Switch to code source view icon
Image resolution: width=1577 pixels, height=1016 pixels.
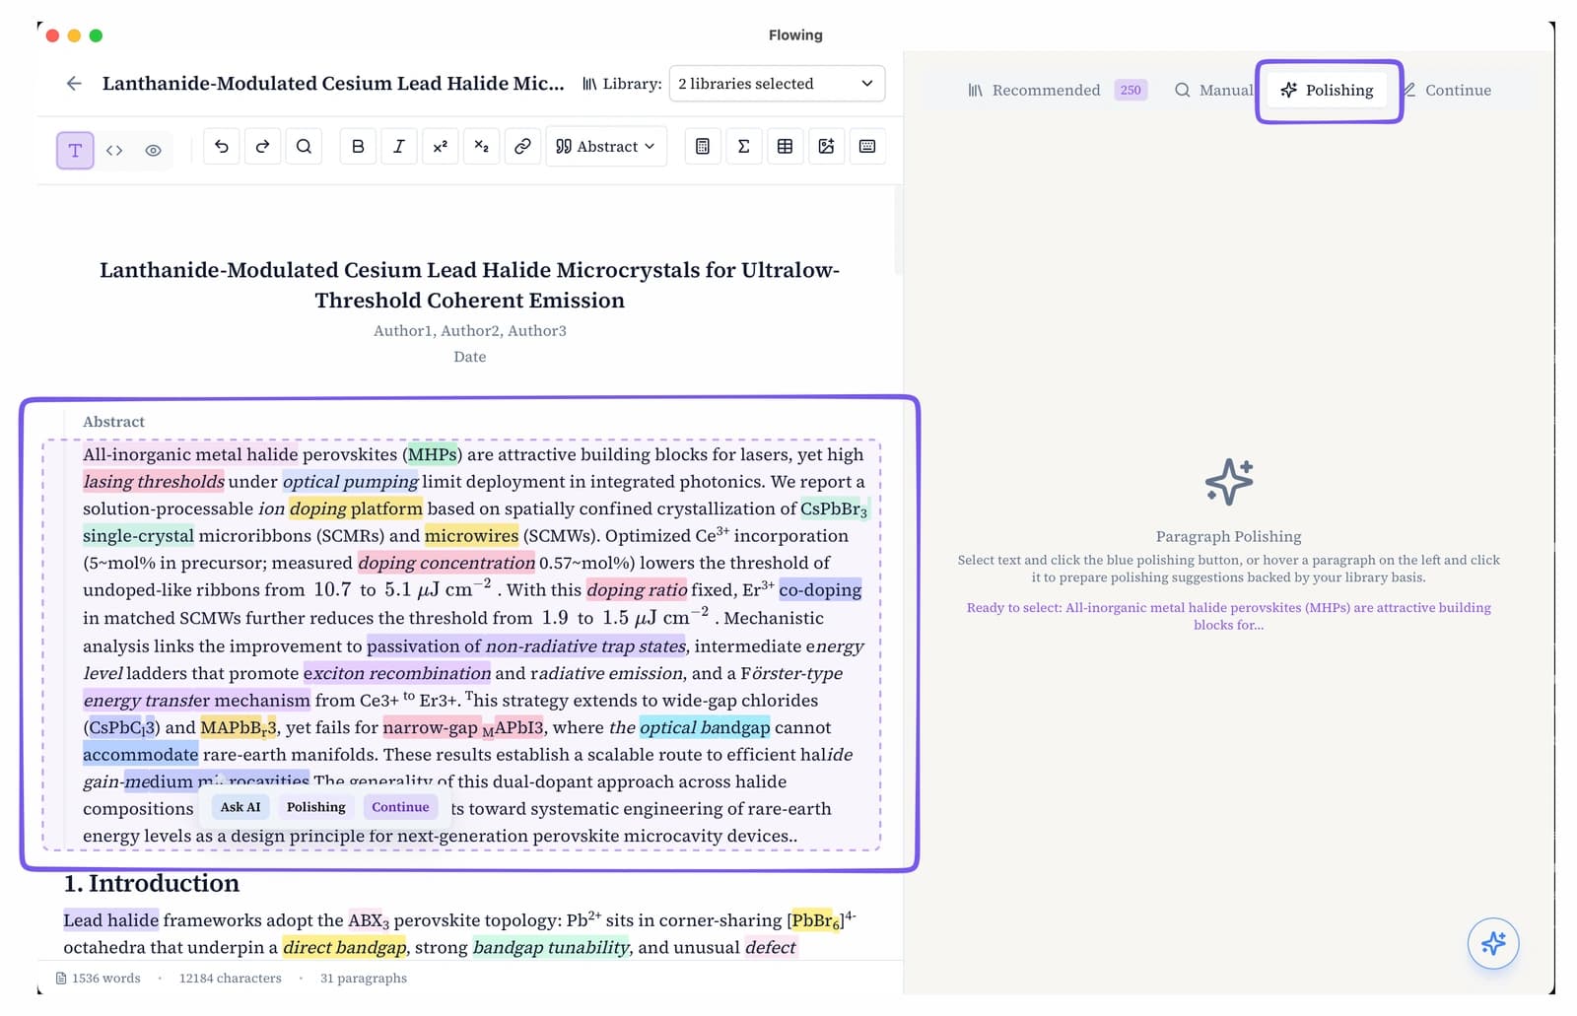point(114,151)
